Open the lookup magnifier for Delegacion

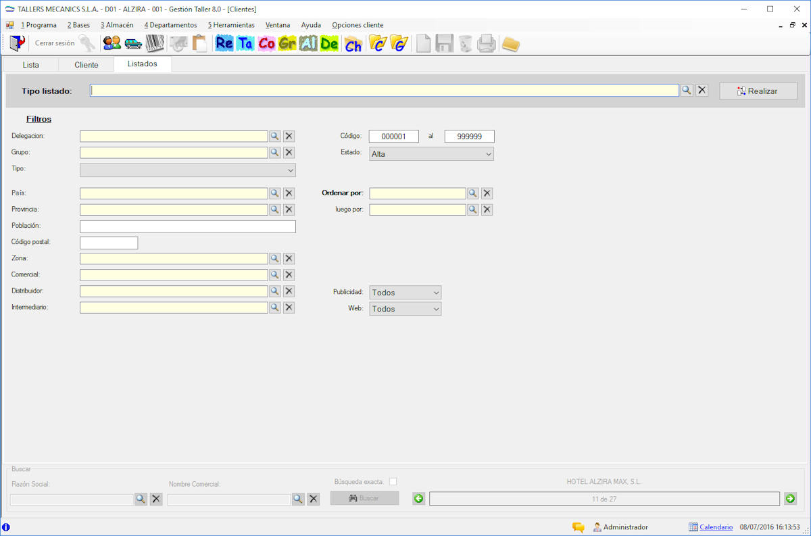[x=275, y=137]
